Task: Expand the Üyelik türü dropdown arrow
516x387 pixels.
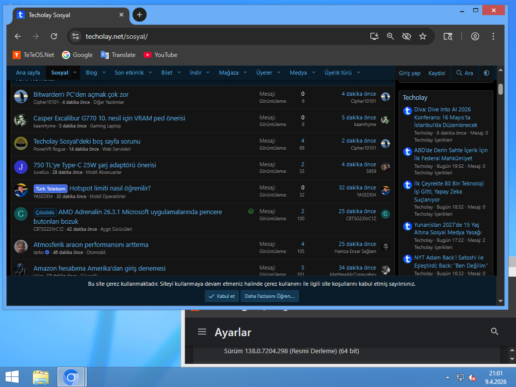Action: pyautogui.click(x=358, y=73)
